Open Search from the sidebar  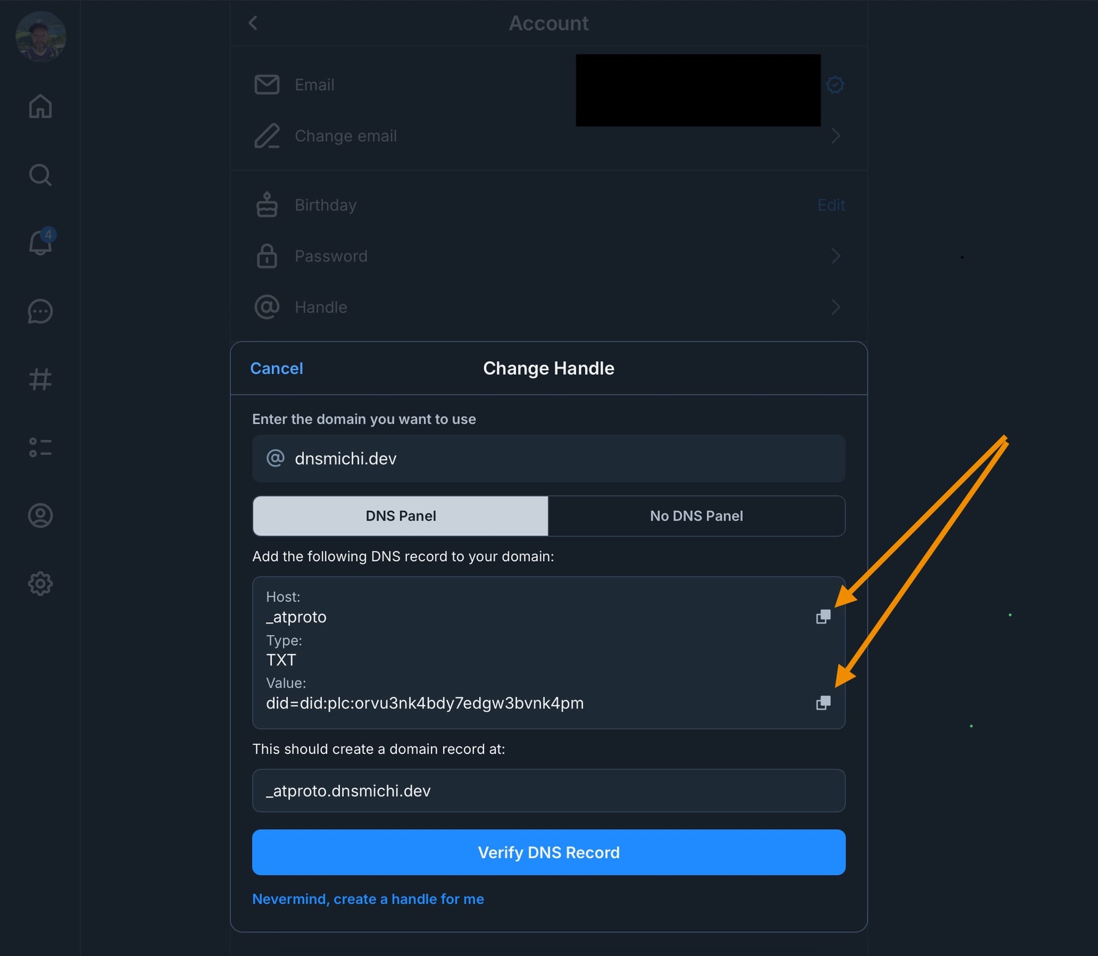pyautogui.click(x=40, y=175)
